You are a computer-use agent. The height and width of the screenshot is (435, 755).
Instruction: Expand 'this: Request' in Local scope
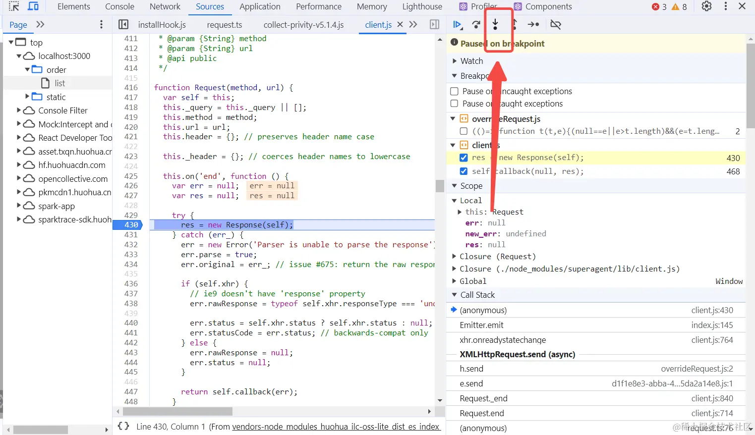pyautogui.click(x=460, y=212)
